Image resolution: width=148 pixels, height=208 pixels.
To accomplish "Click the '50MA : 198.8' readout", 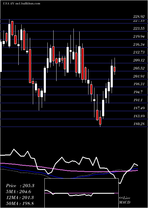I will tap(20, 204).
